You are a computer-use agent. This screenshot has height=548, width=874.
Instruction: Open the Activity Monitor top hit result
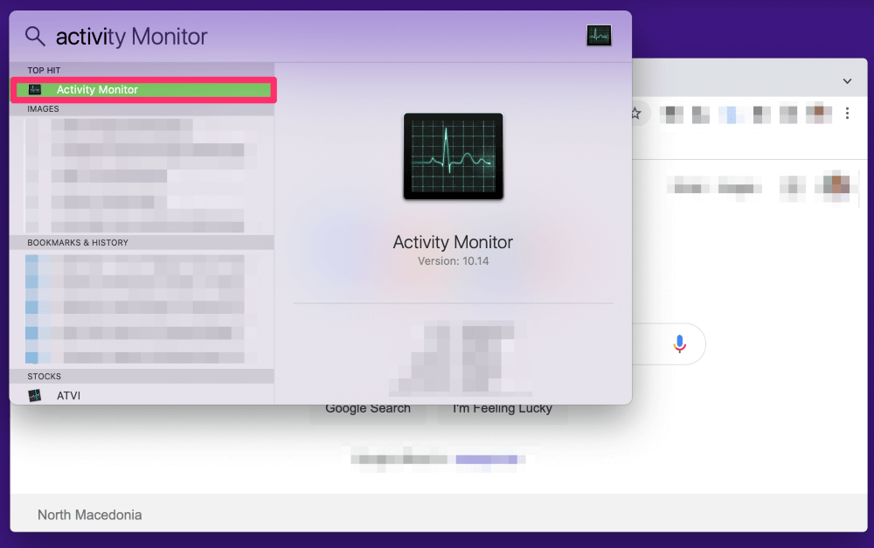[143, 90]
